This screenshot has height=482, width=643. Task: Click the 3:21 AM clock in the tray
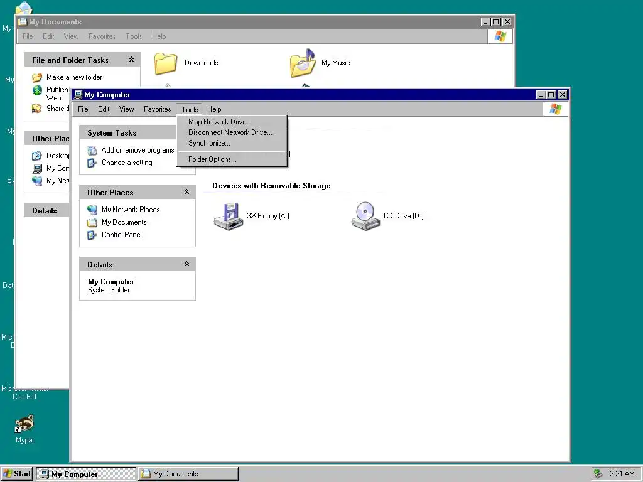[622, 474]
